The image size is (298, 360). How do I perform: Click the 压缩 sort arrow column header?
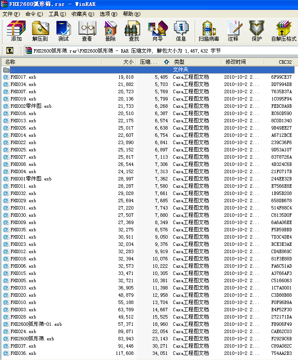153,62
